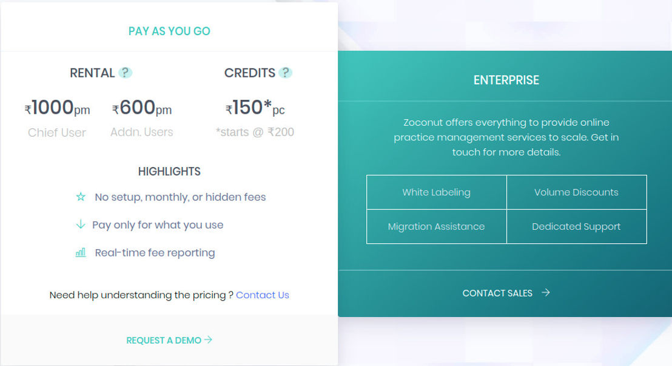
Task: Click the arrow icon next to Contact Sales
Action: [x=546, y=292]
